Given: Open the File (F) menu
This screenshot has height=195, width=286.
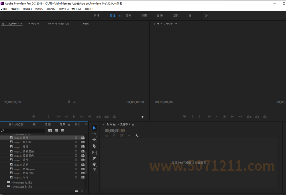Looking at the screenshot, I should [4, 9].
